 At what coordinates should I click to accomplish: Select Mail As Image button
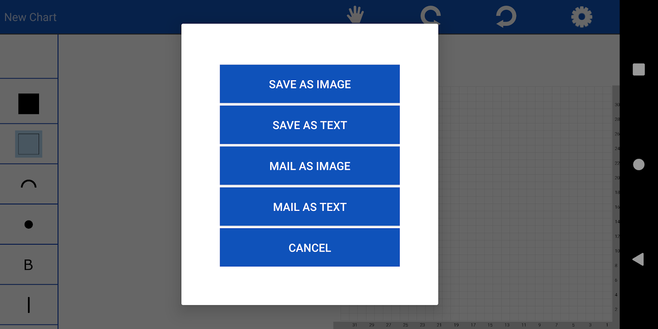coord(310,166)
